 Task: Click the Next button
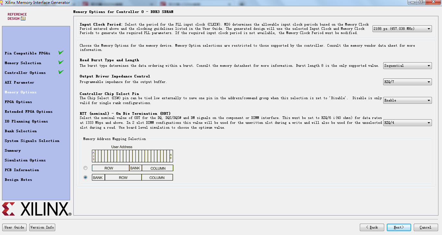point(399,227)
